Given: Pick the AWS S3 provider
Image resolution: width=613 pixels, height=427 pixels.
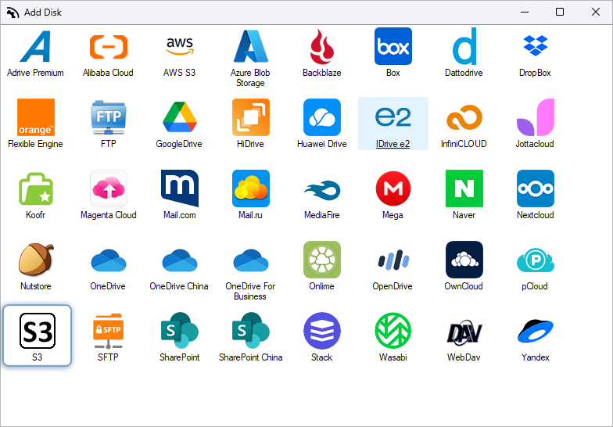Looking at the screenshot, I should tap(180, 46).
